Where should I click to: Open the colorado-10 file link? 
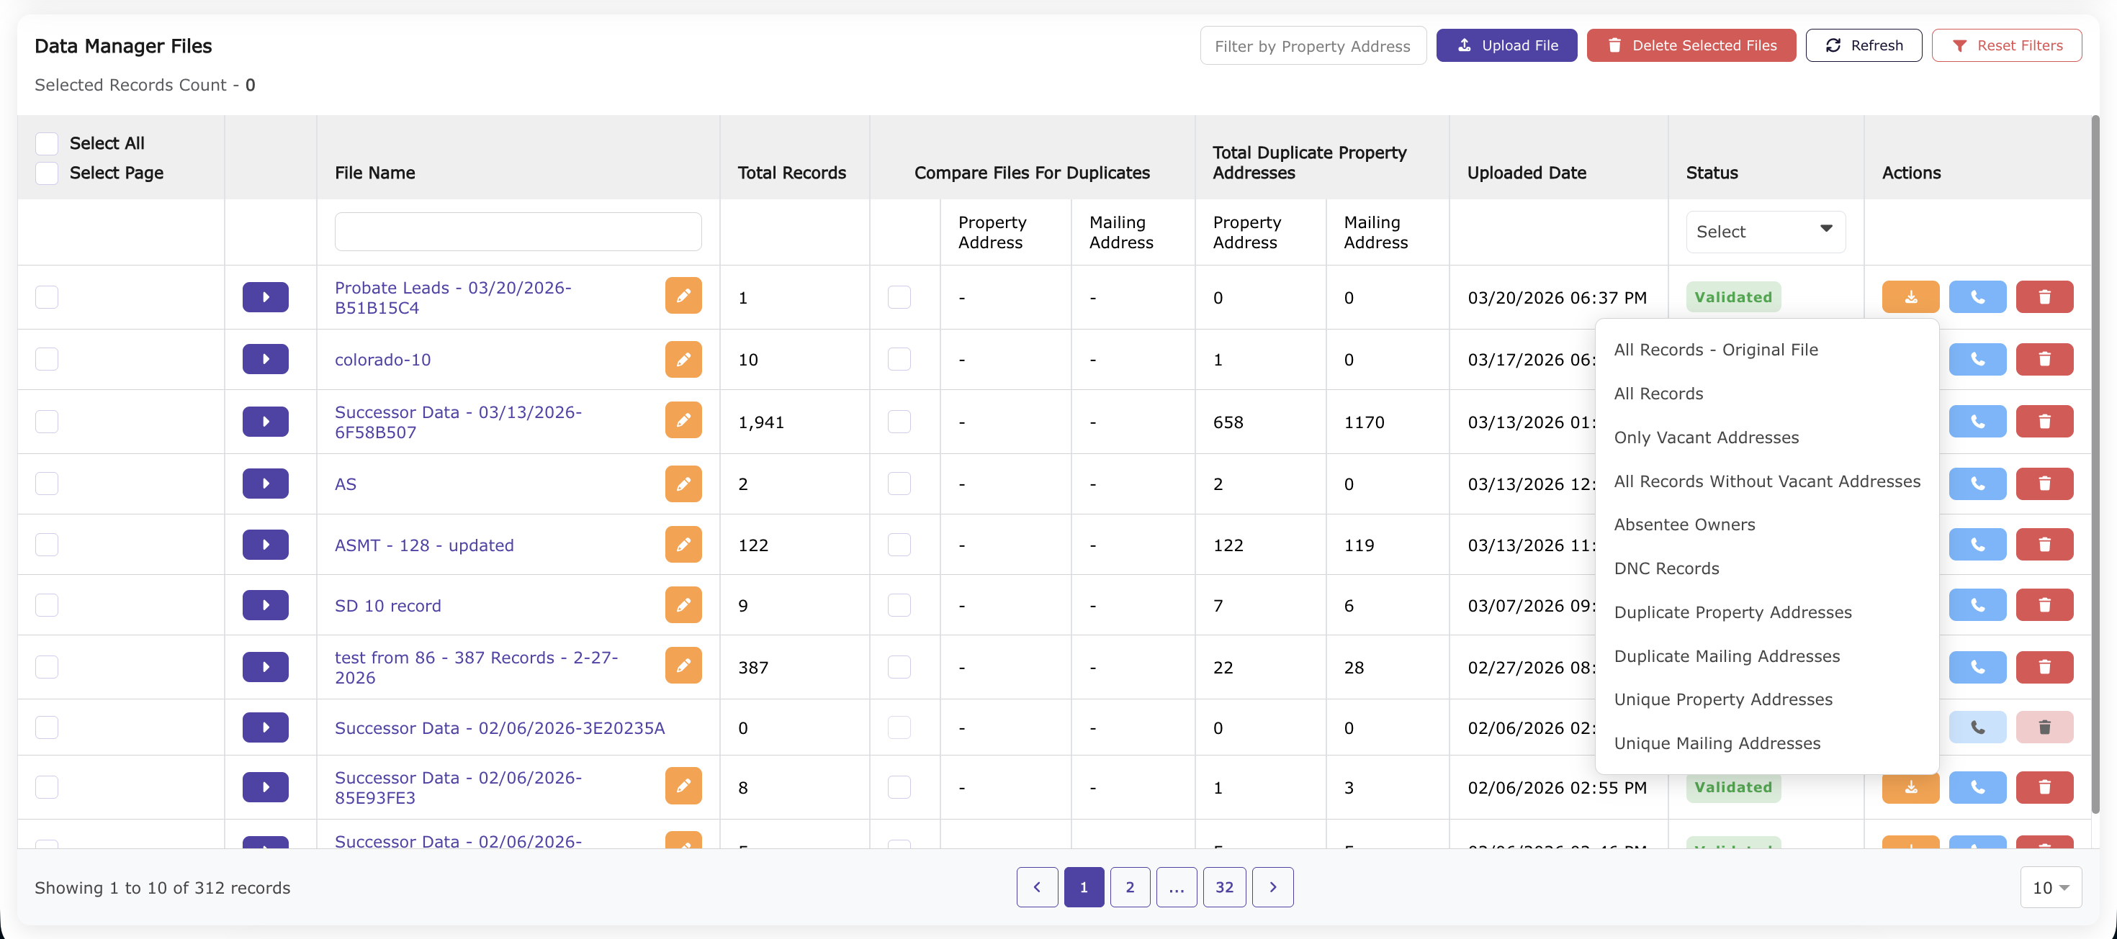tap(383, 359)
